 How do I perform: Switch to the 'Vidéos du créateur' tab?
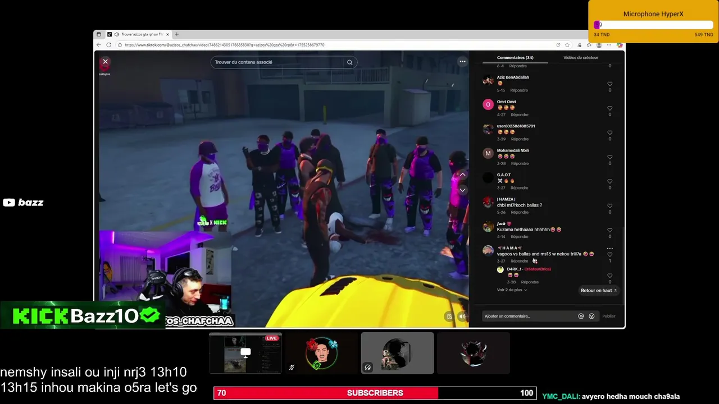click(581, 58)
